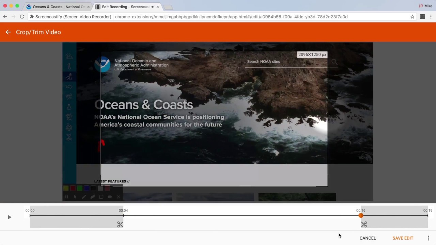This screenshot has width=436, height=245.
Task: Select the Edit Recording - Screencastify tab
Action: pos(127,7)
